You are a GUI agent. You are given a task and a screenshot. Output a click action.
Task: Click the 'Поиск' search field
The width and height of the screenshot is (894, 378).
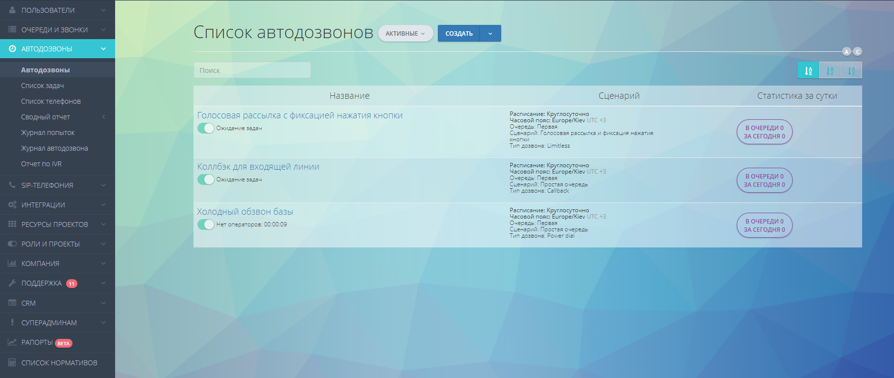(252, 70)
